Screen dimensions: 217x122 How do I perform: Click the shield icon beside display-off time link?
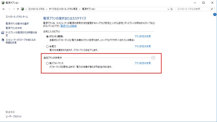coord(3,33)
